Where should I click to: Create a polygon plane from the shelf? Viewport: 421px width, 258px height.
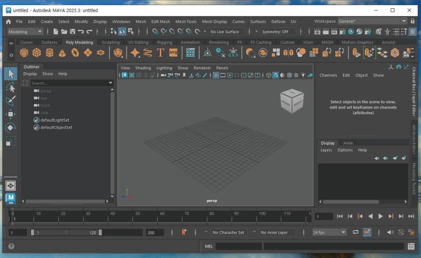pyautogui.click(x=88, y=53)
